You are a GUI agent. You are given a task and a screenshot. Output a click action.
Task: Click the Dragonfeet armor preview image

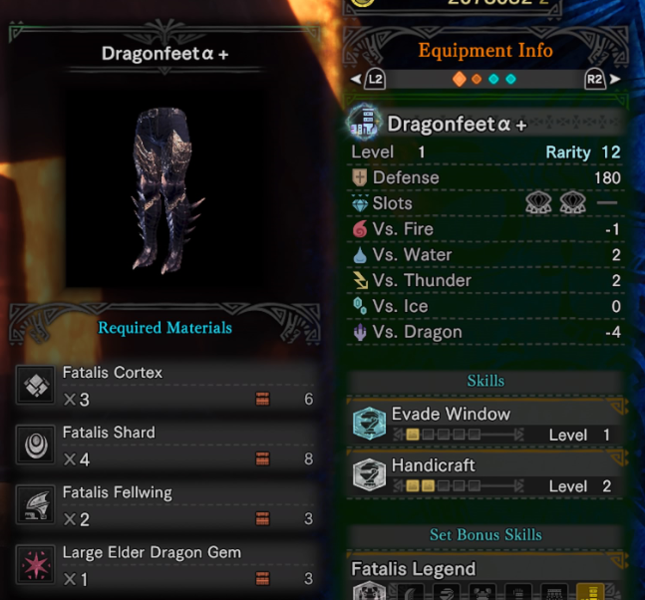pyautogui.click(x=164, y=189)
